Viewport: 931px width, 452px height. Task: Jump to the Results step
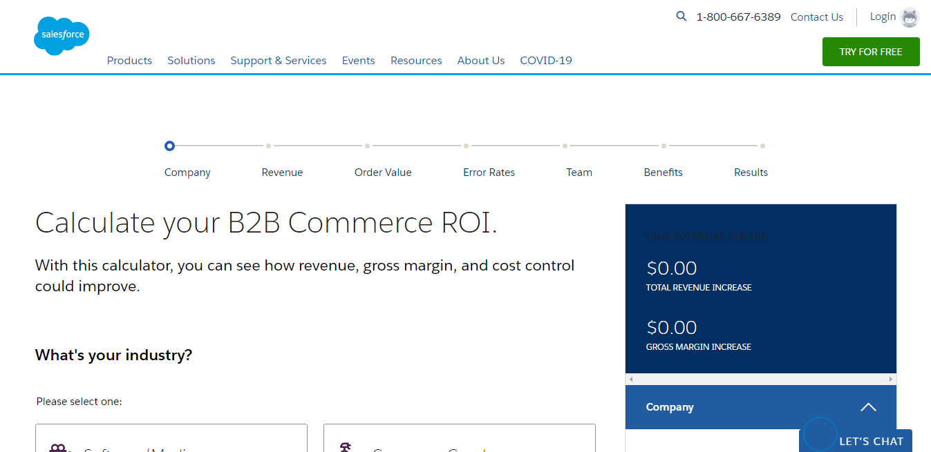point(751,173)
